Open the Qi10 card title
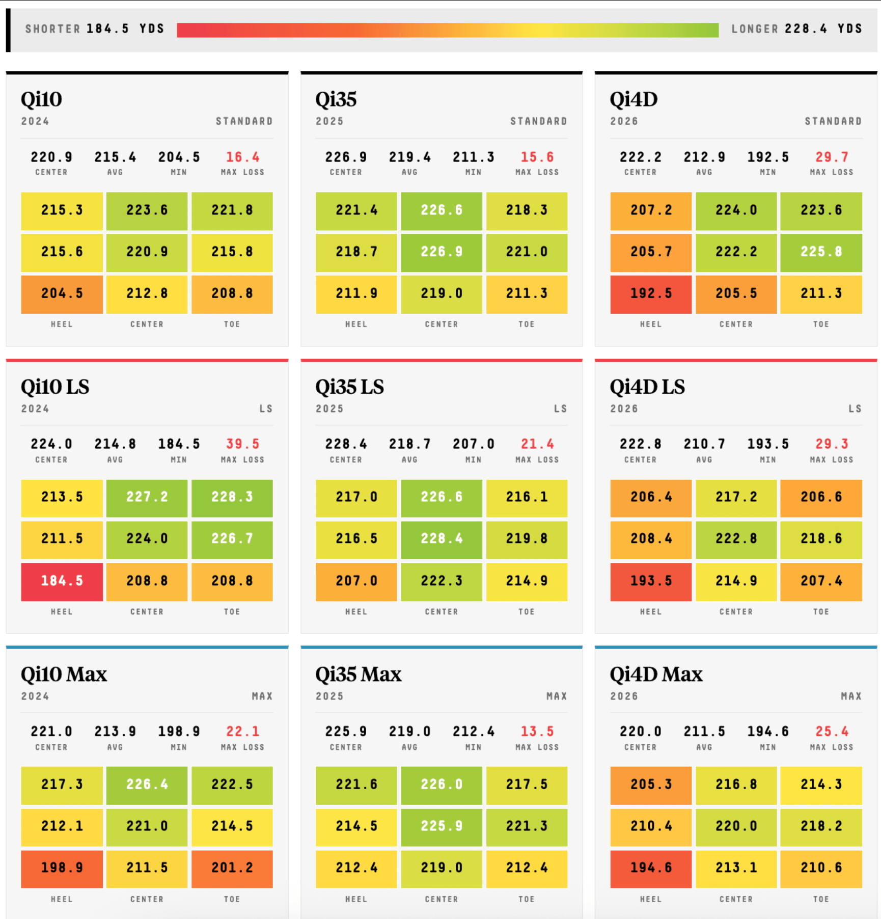This screenshot has width=881, height=919. click(41, 99)
